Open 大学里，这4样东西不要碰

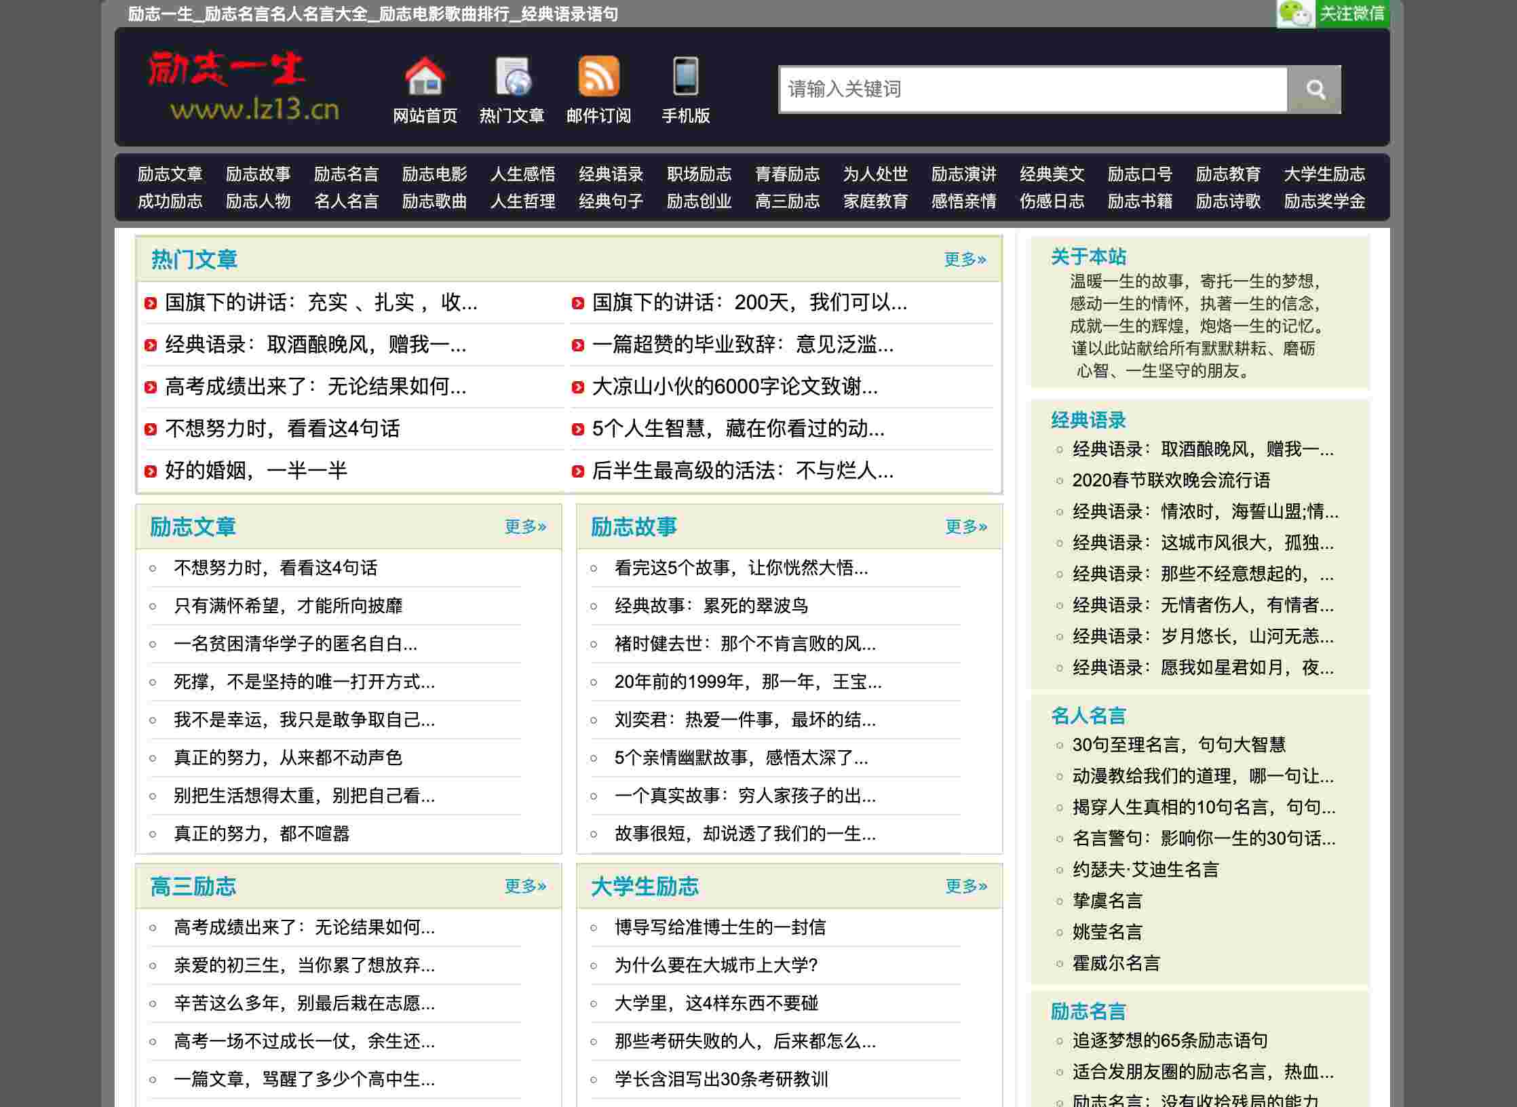(x=716, y=1003)
